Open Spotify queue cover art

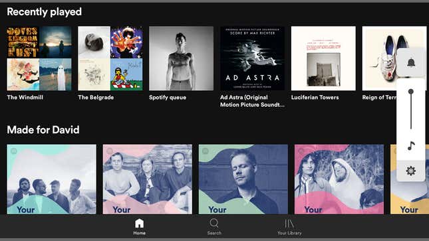181,58
